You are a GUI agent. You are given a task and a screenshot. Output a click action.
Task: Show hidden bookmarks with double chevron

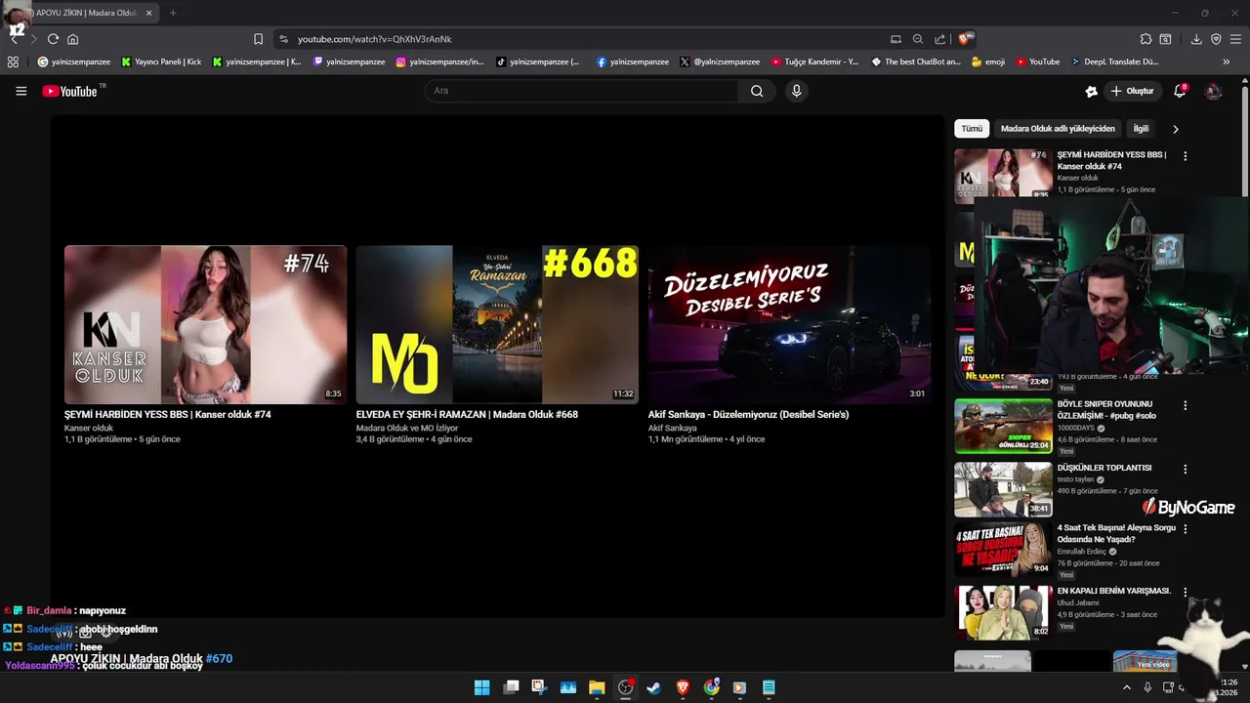(x=1227, y=62)
